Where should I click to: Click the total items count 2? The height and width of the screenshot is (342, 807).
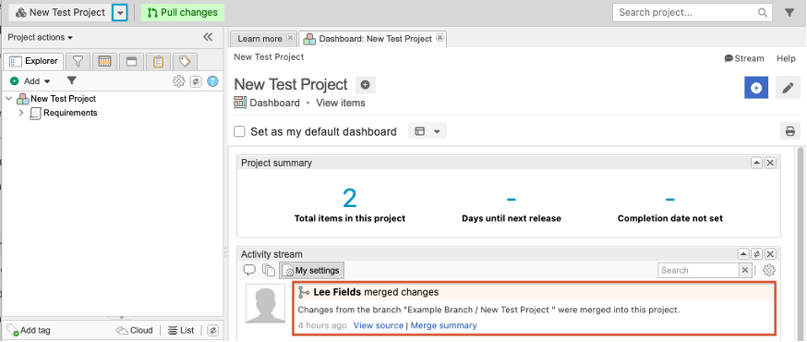point(350,199)
